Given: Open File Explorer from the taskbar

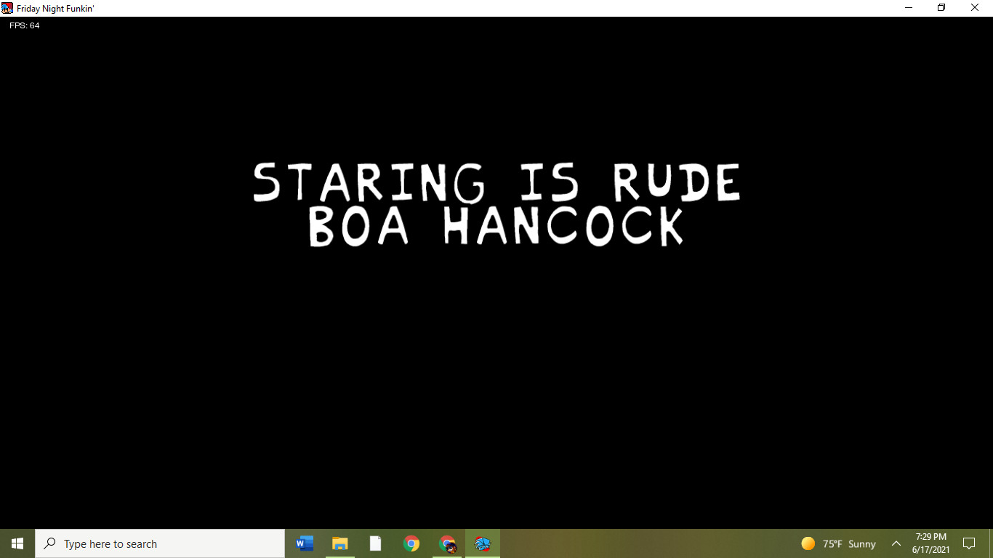Looking at the screenshot, I should tap(340, 543).
